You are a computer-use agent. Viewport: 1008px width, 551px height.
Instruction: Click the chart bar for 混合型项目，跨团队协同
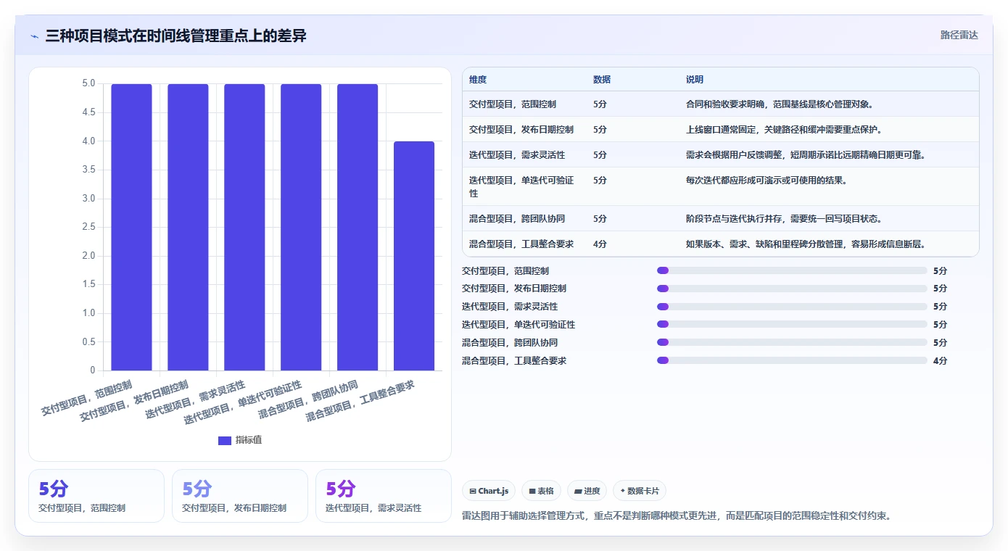pyautogui.click(x=358, y=227)
